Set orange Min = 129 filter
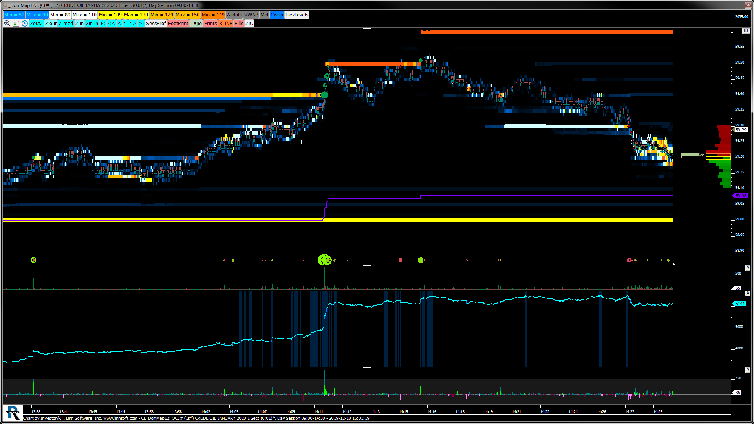This screenshot has height=424, width=754. tap(162, 15)
